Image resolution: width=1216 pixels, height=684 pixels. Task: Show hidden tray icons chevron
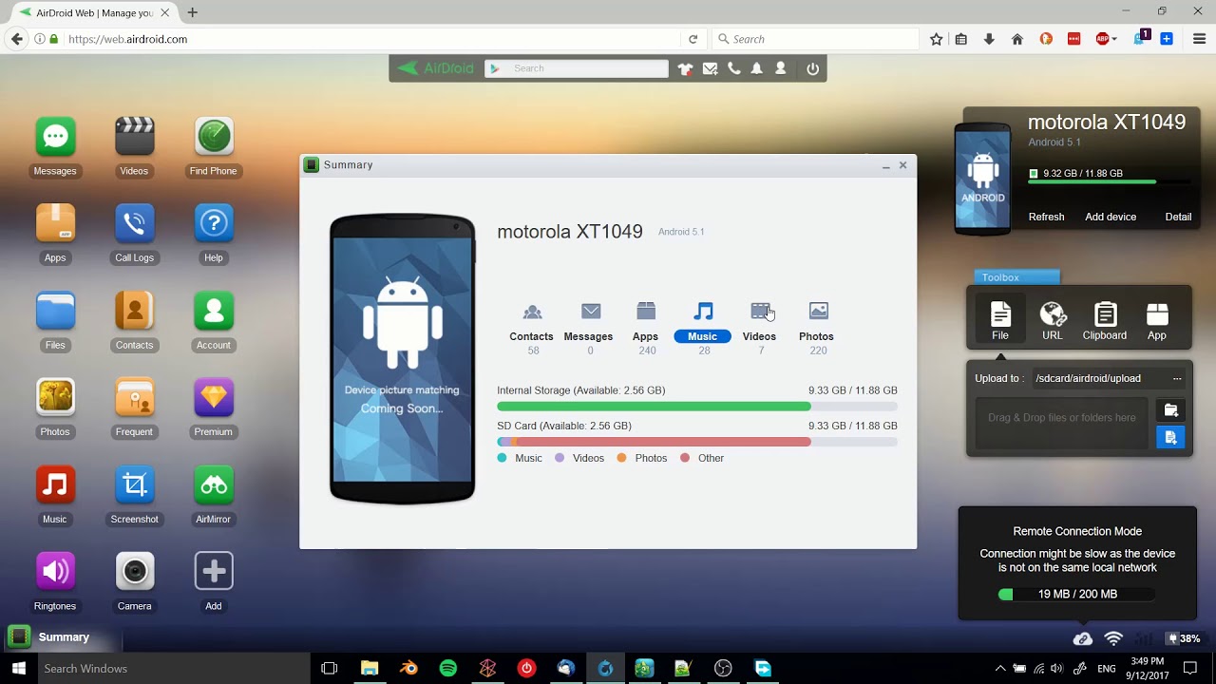1000,669
